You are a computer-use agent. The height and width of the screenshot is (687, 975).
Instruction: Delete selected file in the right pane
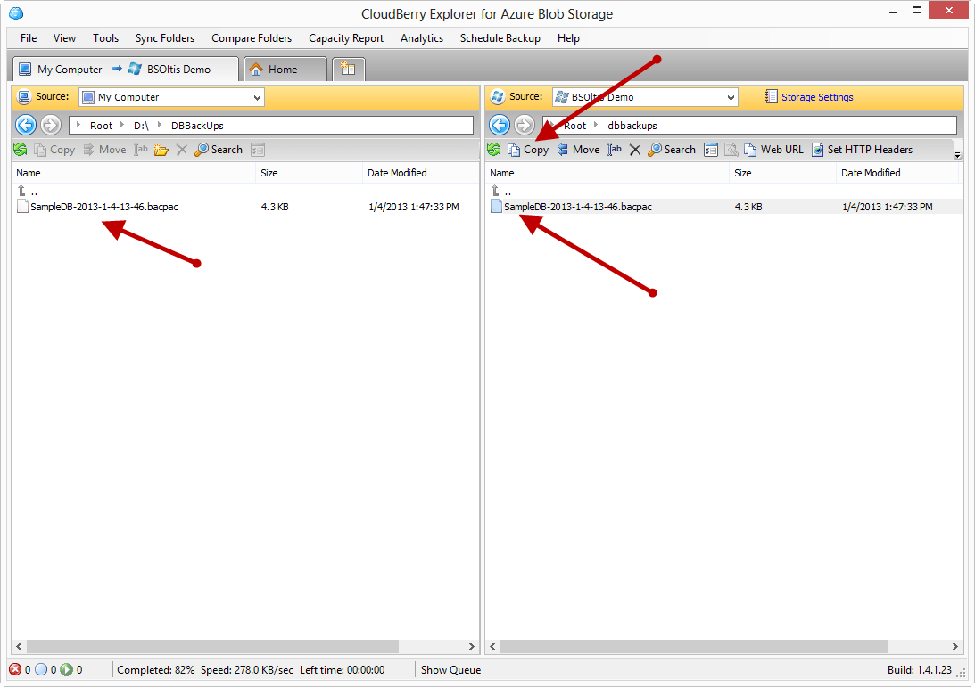click(x=635, y=150)
